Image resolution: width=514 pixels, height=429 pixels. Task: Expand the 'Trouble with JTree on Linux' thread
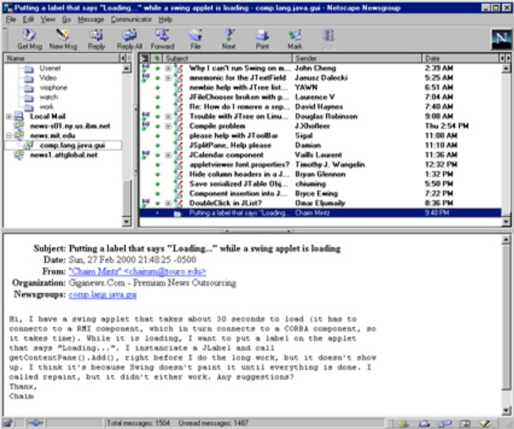pyautogui.click(x=168, y=116)
